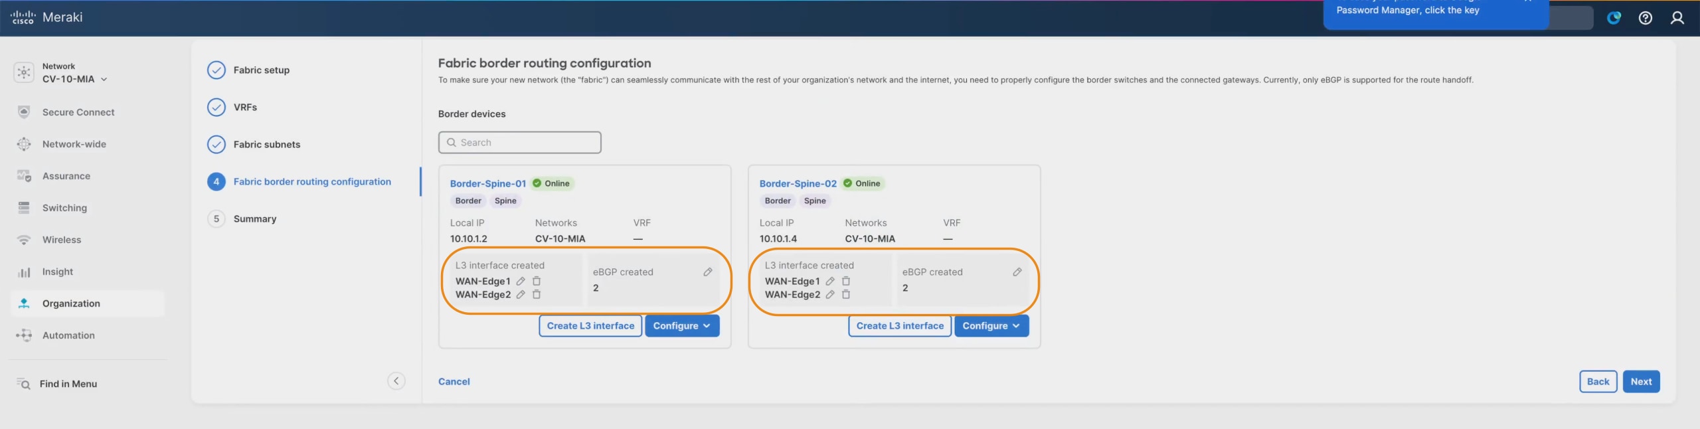The image size is (1700, 429).
Task: Edit eBGP settings on Border-Spine-02
Action: (x=1017, y=272)
